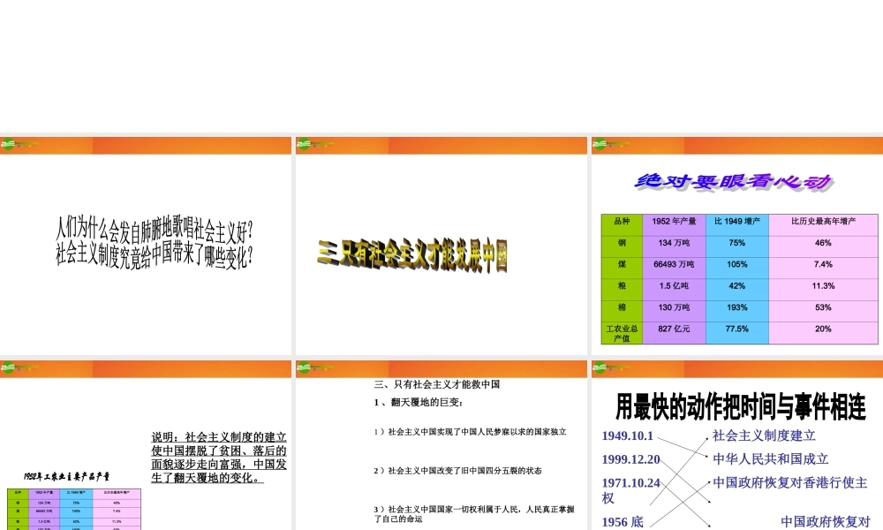The width and height of the screenshot is (883, 530).
Task: Select the 1952年产量 header cell
Action: pos(674,224)
